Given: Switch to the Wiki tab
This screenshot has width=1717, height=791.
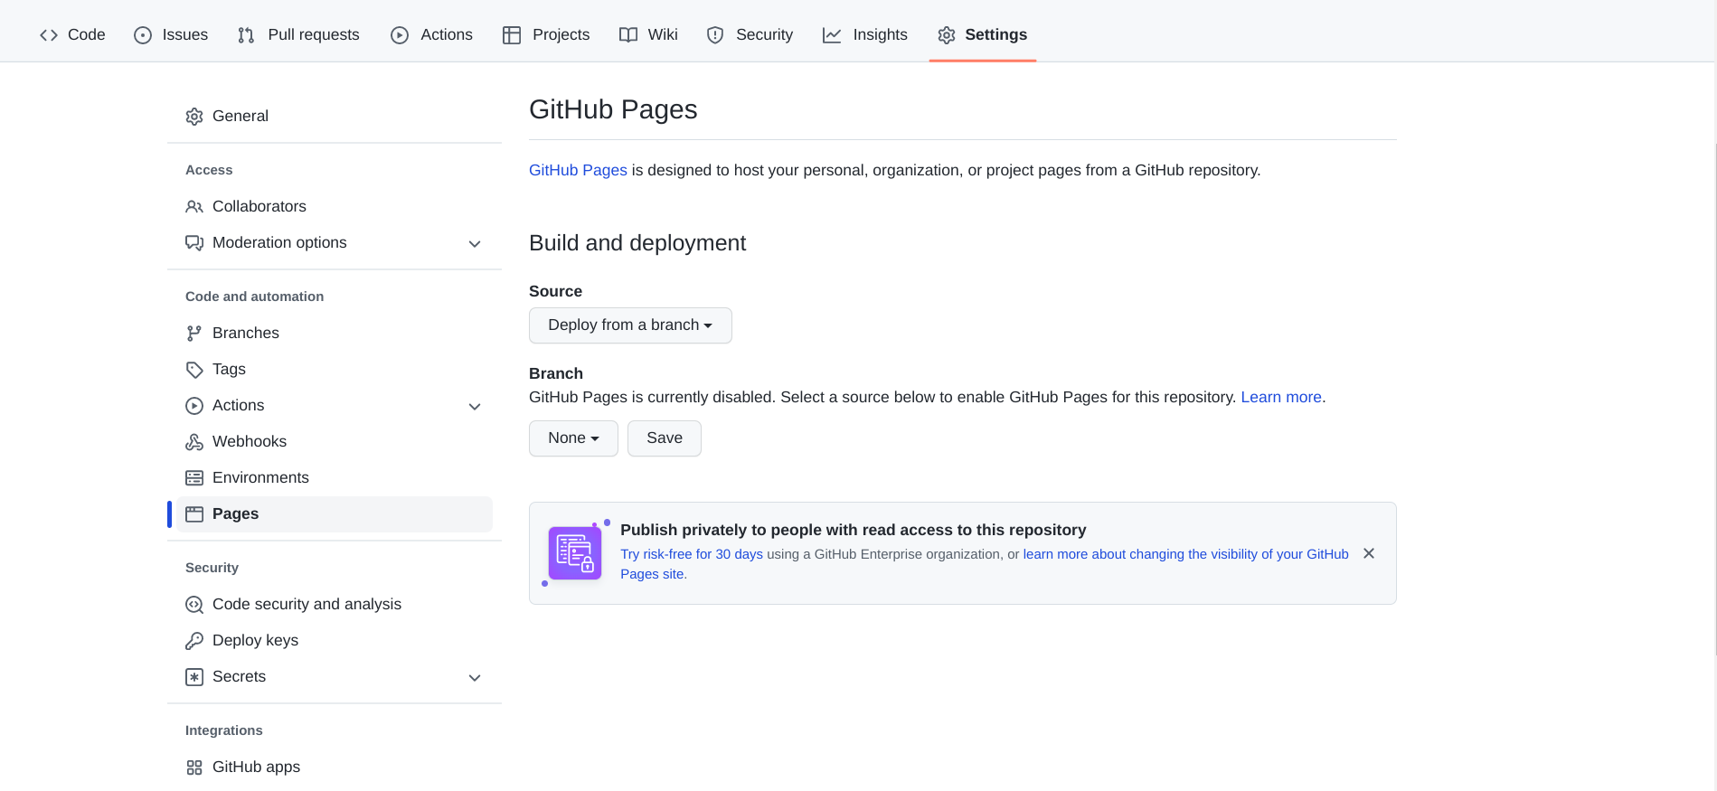Looking at the screenshot, I should (648, 34).
